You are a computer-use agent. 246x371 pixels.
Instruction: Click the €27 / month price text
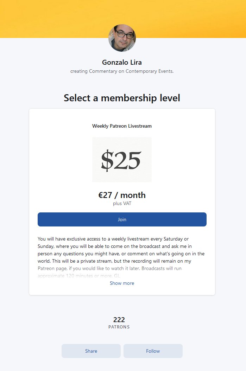pos(122,195)
